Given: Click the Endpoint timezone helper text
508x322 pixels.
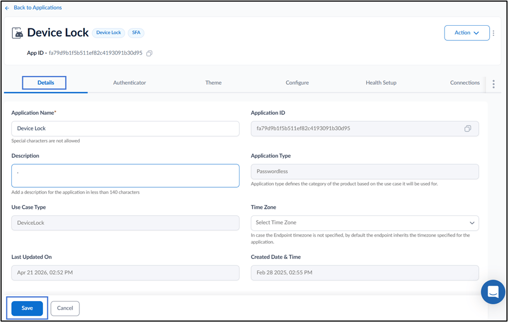Looking at the screenshot, I should click(360, 238).
